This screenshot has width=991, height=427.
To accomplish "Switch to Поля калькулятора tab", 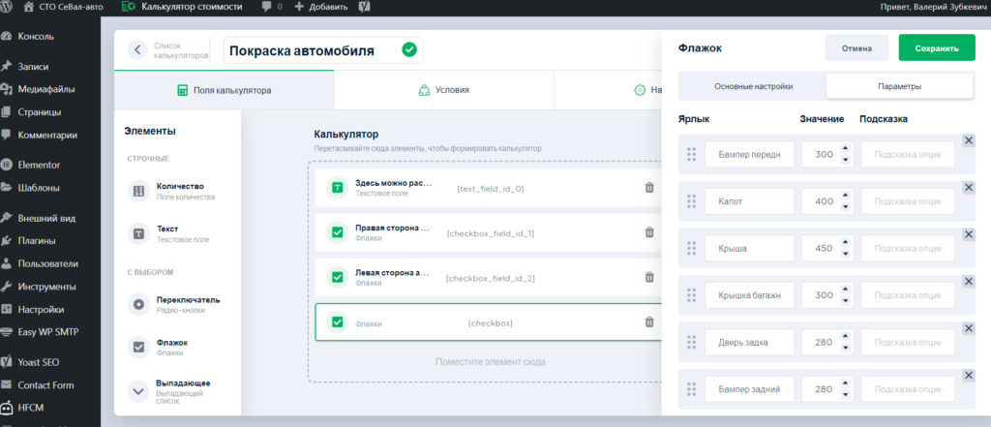I will [224, 90].
